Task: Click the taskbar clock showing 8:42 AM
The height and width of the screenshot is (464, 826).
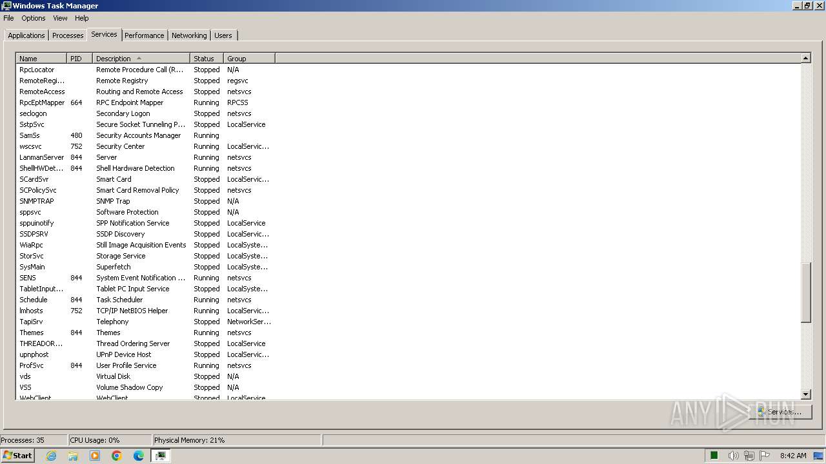Action: tap(793, 456)
